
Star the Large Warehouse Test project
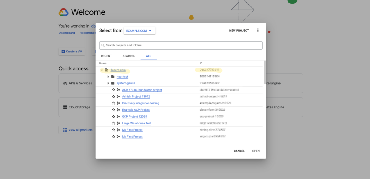coord(114,123)
